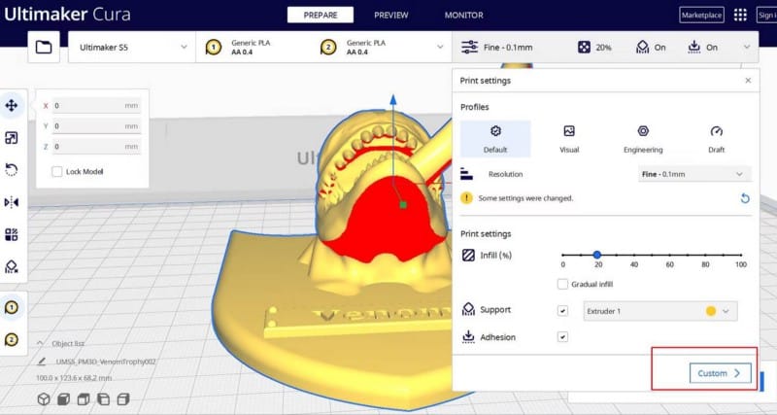
Task: Close the Print settings panel
Action: pyautogui.click(x=748, y=81)
